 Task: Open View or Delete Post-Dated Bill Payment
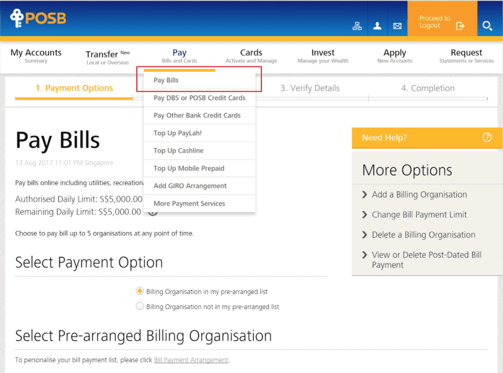pyautogui.click(x=427, y=260)
